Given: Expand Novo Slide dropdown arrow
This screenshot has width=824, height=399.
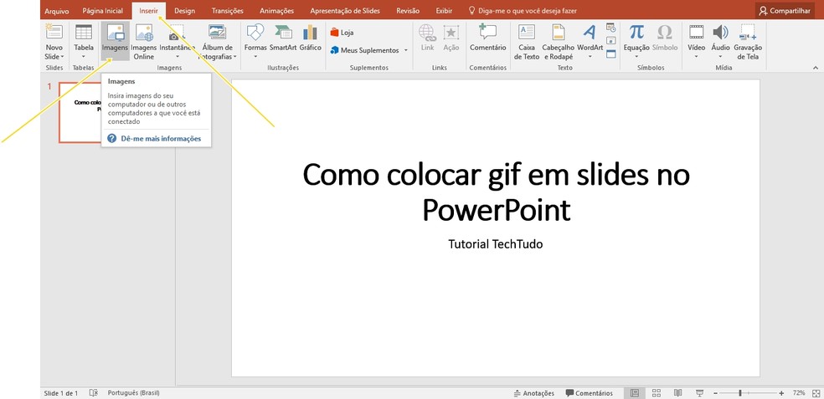Looking at the screenshot, I should pyautogui.click(x=62, y=57).
